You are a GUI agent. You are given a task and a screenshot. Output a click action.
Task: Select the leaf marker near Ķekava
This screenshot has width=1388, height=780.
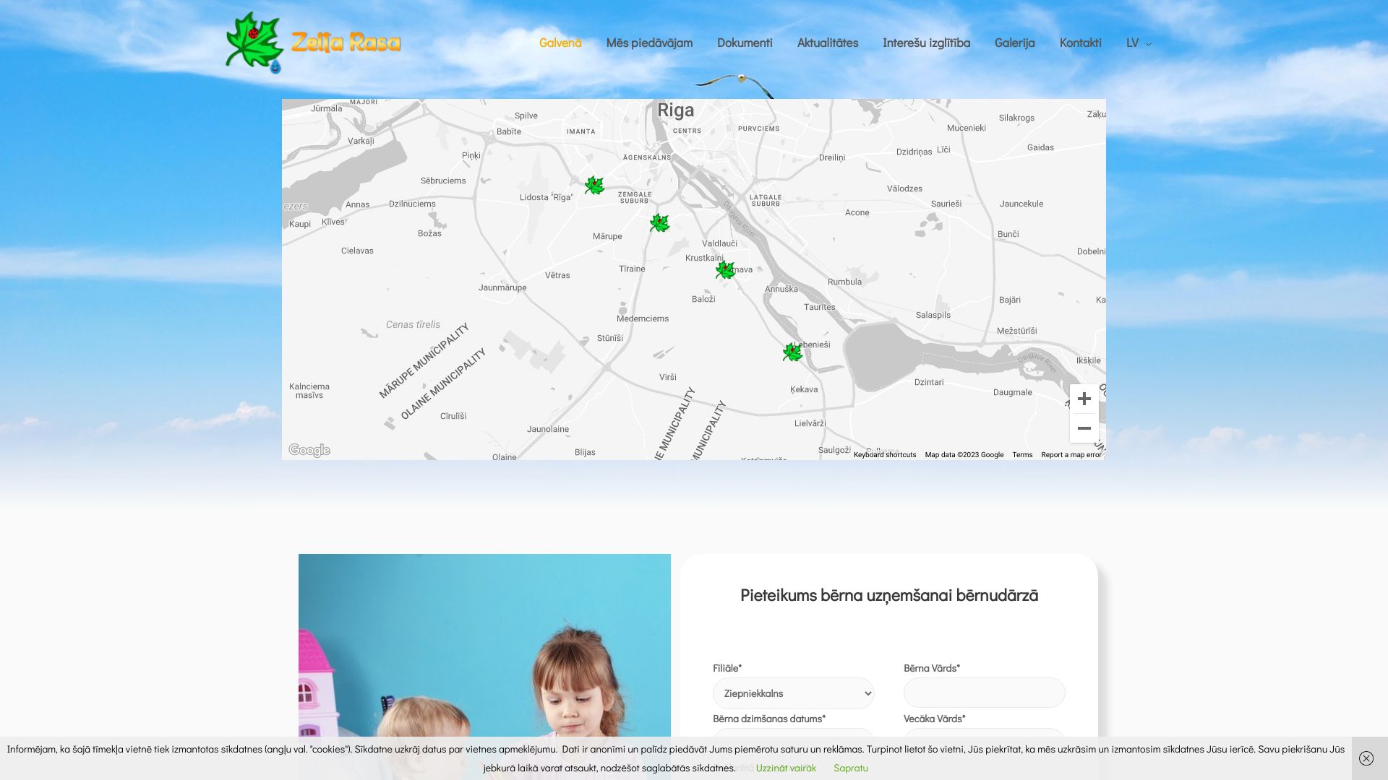(792, 352)
